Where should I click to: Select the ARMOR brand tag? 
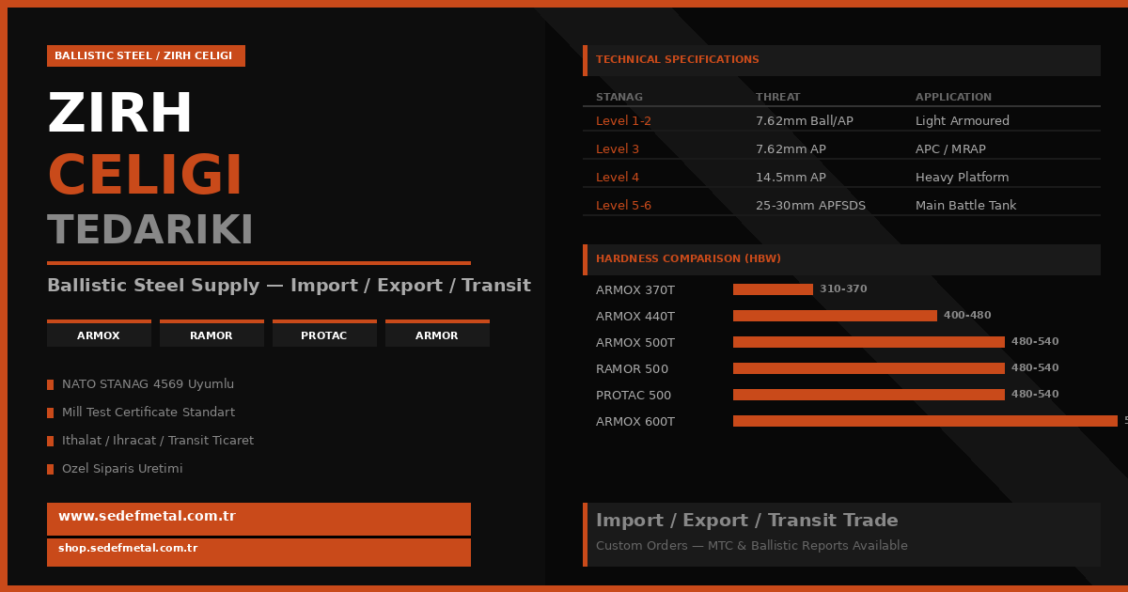tap(437, 334)
